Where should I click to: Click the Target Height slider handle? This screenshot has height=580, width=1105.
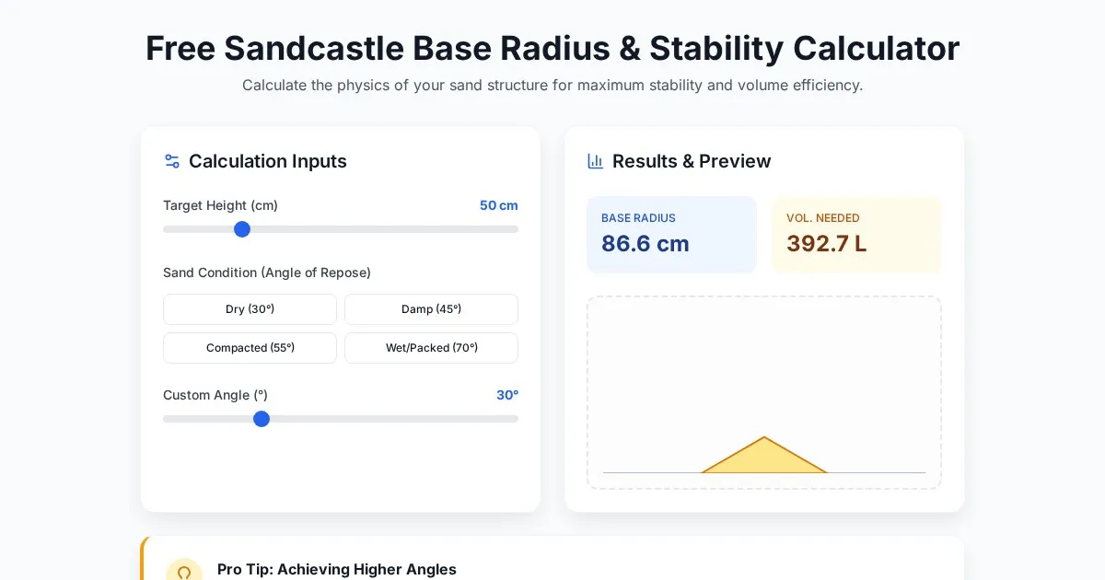(242, 229)
